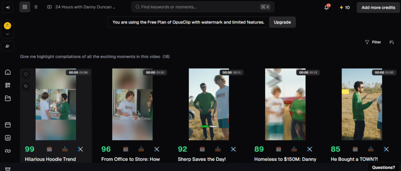The image size is (401, 171).
Task: Open the Home icon in sidebar
Action: [x=7, y=72]
